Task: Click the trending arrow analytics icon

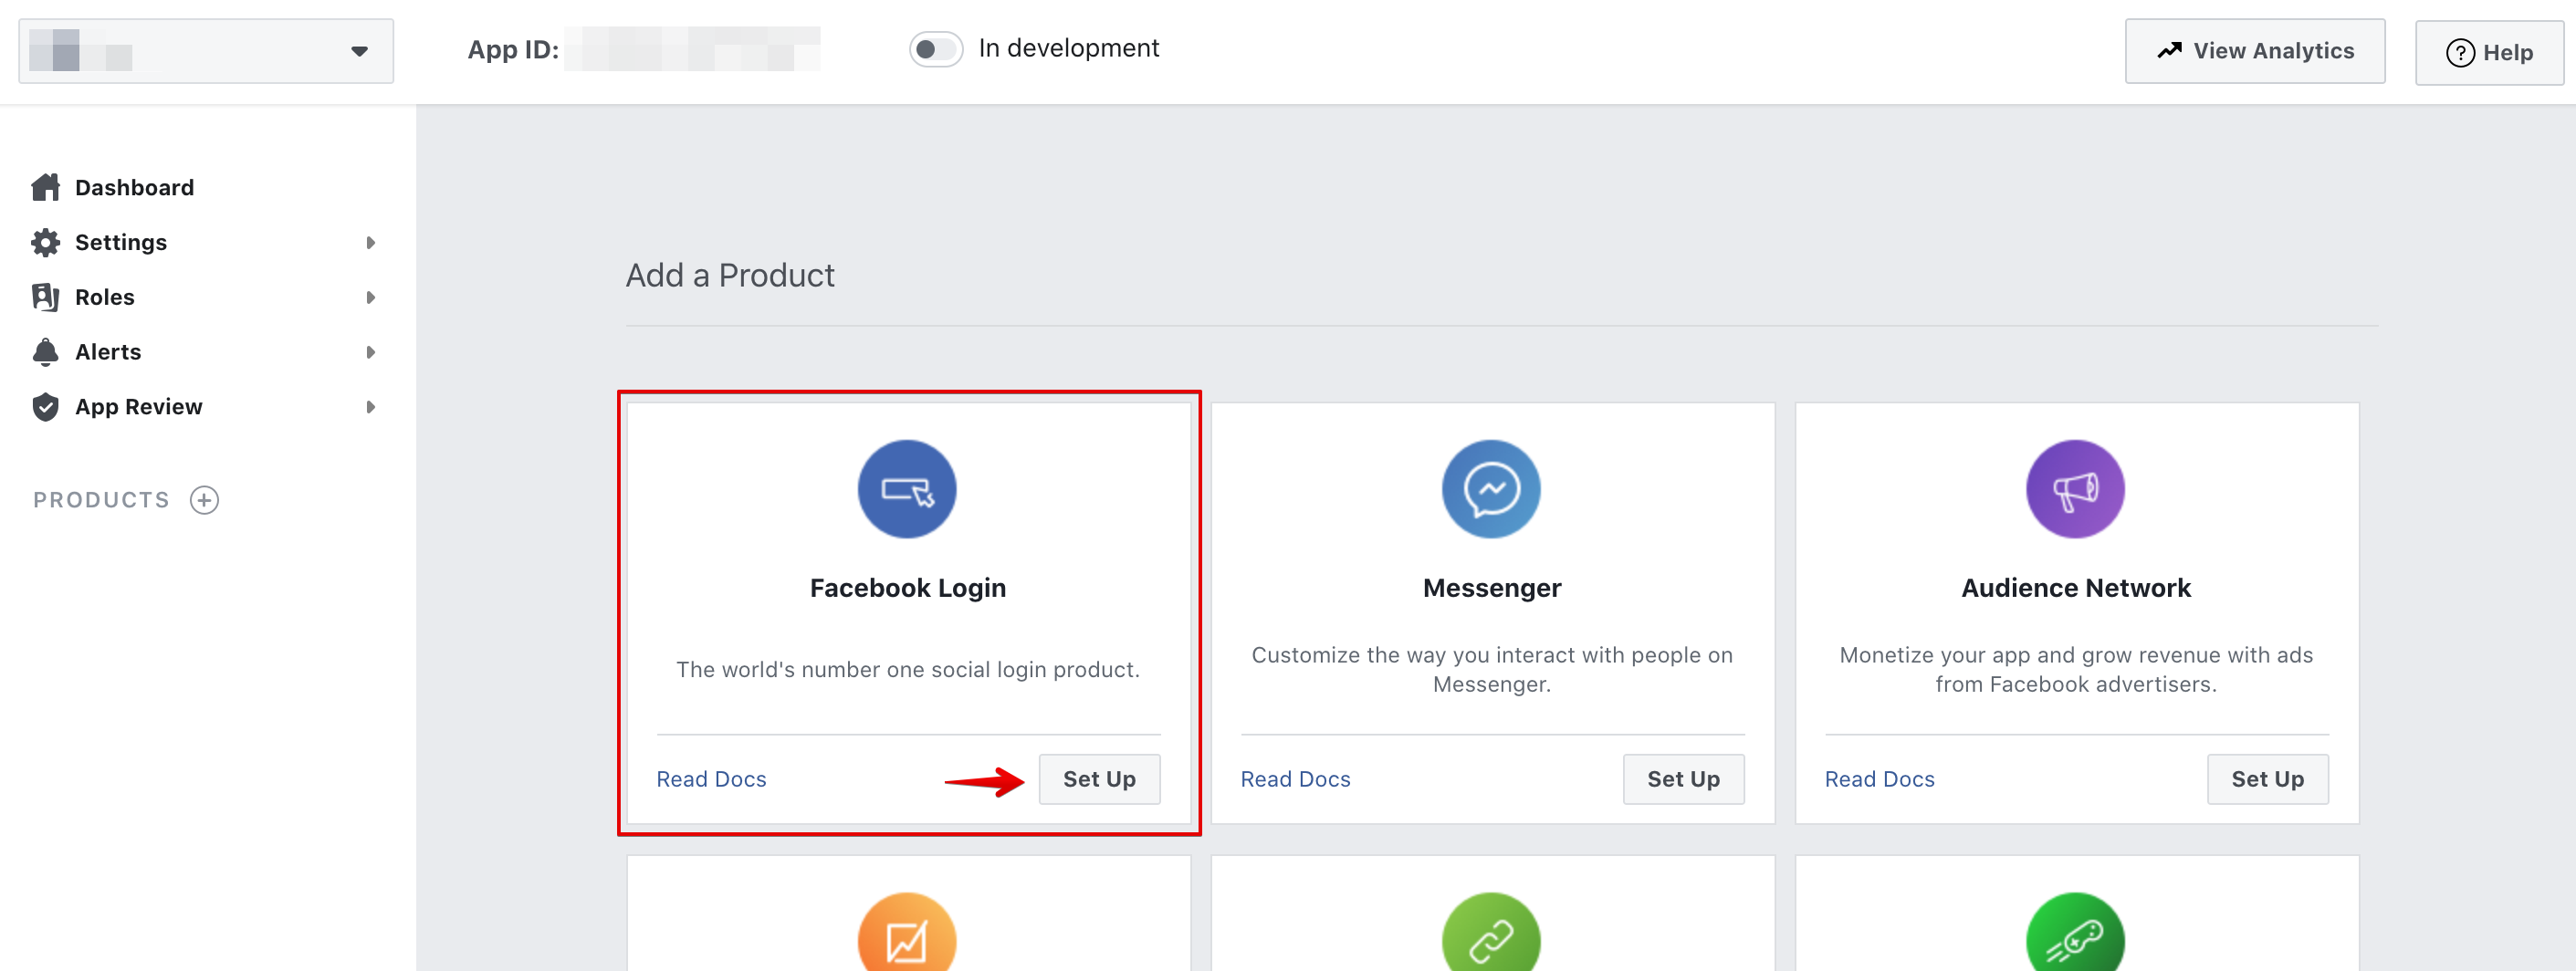Action: (2169, 50)
